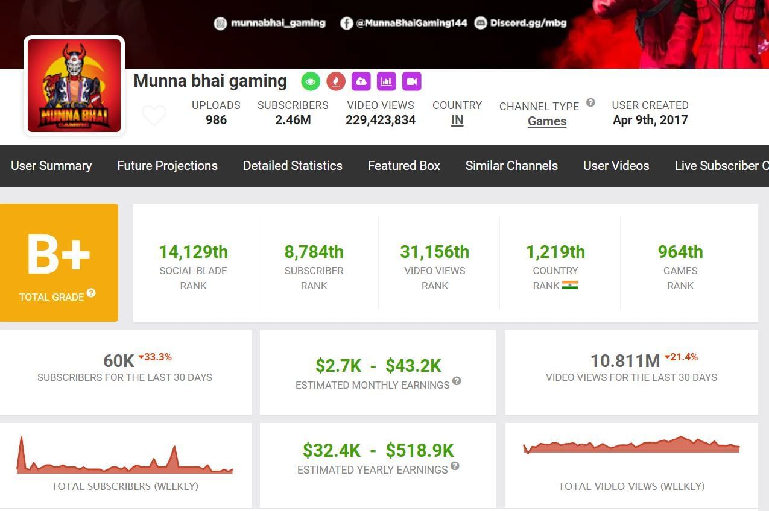Click the Instagram icon in the banner
The height and width of the screenshot is (511, 769).
click(221, 24)
